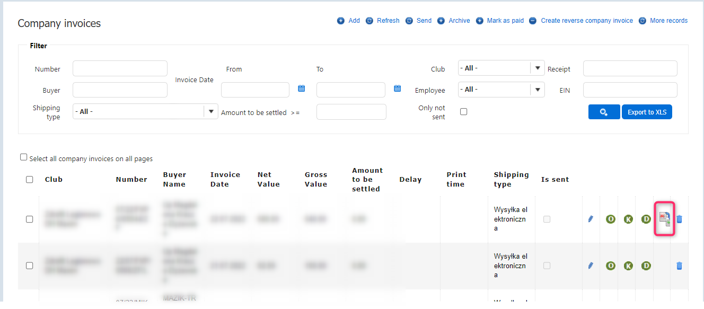Click the pencil edit icon in first row
Image resolution: width=704 pixels, height=309 pixels.
tap(591, 219)
